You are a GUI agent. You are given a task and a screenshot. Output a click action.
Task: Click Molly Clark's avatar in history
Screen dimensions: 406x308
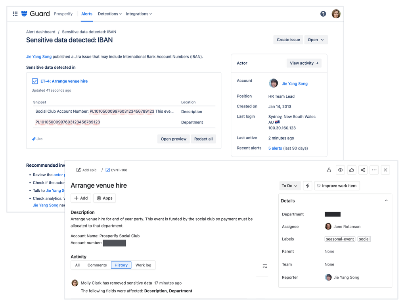tap(75, 283)
